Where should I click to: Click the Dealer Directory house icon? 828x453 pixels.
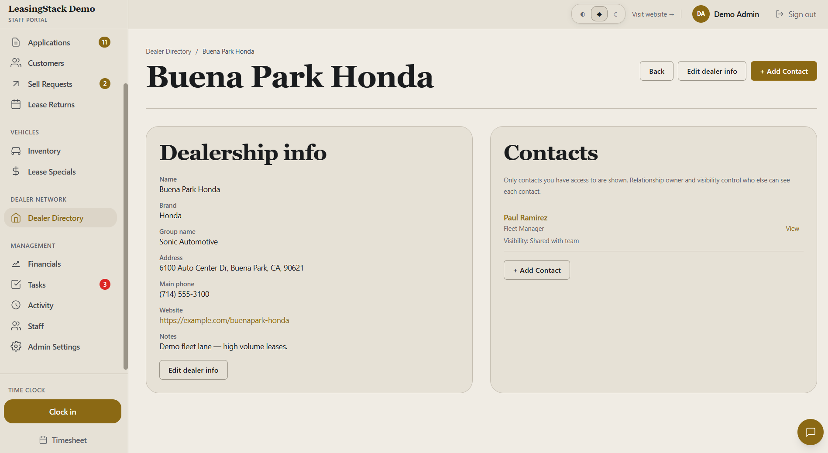click(16, 218)
